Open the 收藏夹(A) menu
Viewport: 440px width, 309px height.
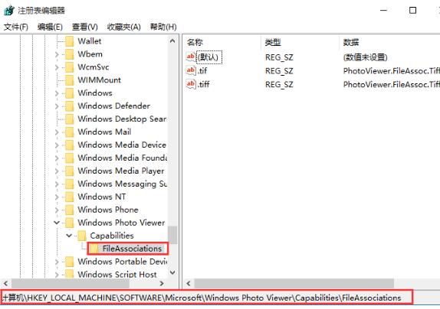(x=123, y=27)
